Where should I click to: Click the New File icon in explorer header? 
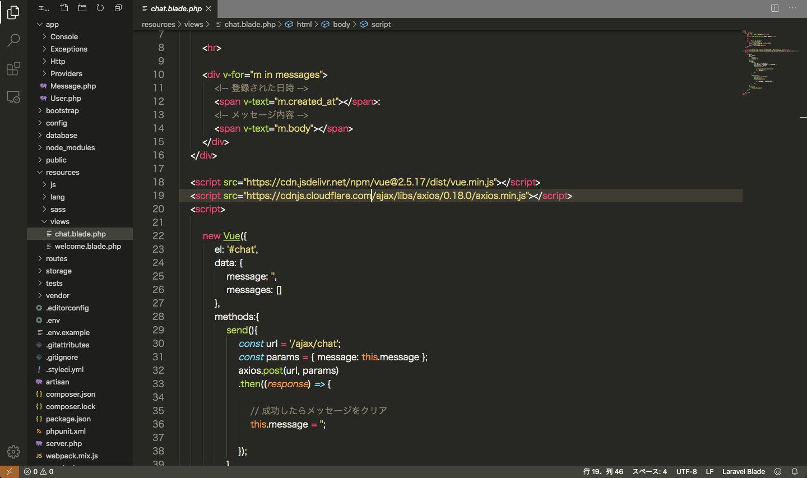64,8
